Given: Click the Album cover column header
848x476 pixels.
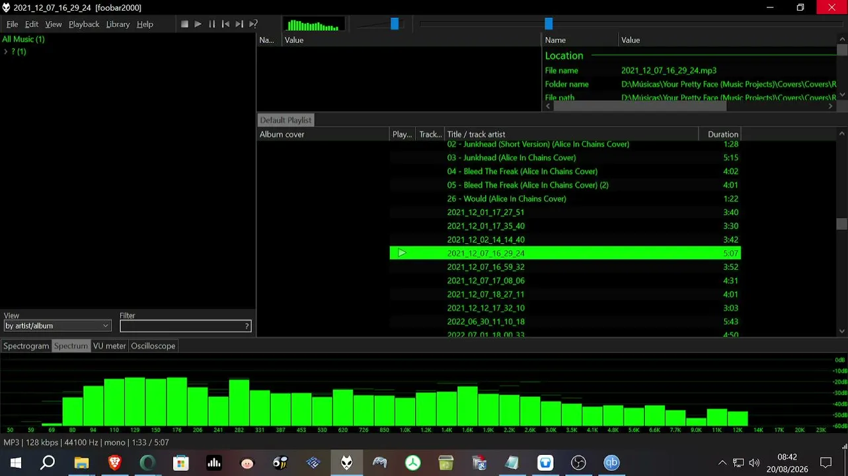Looking at the screenshot, I should point(323,134).
